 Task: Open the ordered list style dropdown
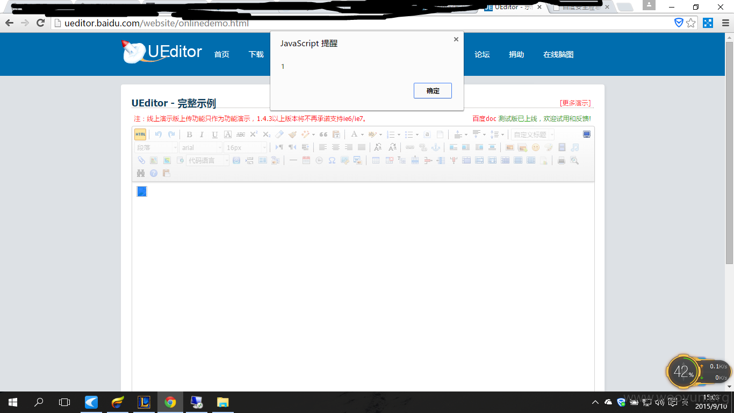(399, 134)
